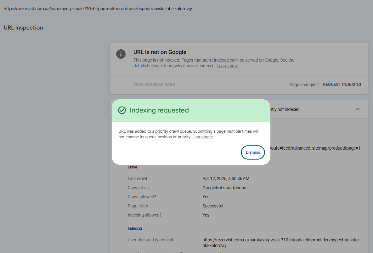
Task: Click the Indexing section heading
Action: pyautogui.click(x=135, y=228)
